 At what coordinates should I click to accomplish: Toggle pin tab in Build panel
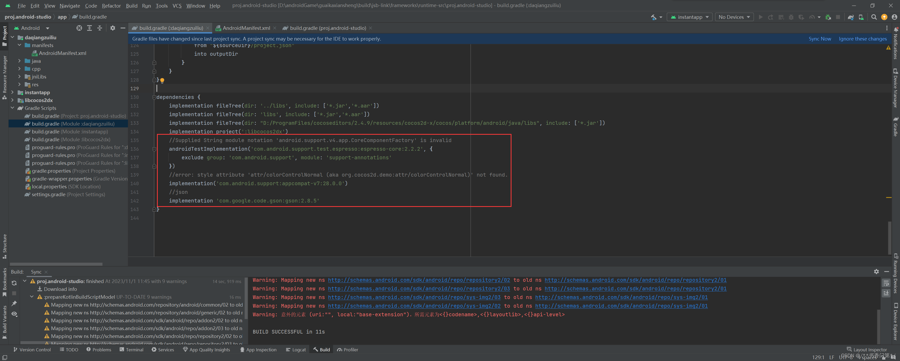point(14,303)
